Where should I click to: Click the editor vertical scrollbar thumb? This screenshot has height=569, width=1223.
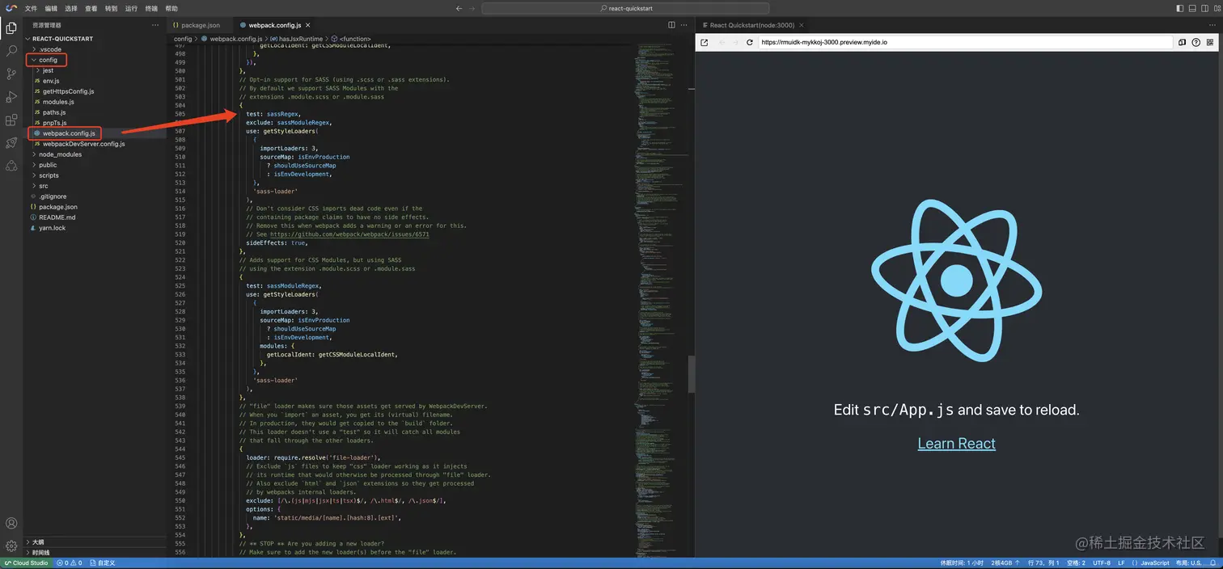click(692, 375)
